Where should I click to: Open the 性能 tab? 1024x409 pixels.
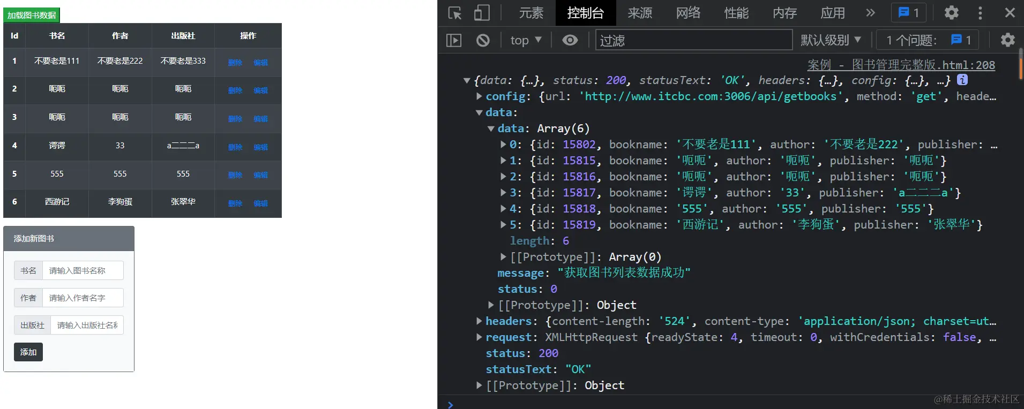click(736, 13)
